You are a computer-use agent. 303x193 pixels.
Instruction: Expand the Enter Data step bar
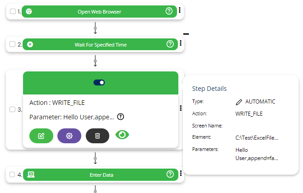click(x=98, y=174)
